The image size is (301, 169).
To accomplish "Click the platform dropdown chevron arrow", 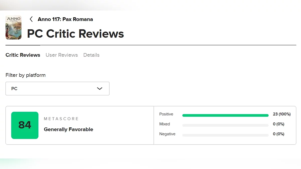I will coord(100,89).
